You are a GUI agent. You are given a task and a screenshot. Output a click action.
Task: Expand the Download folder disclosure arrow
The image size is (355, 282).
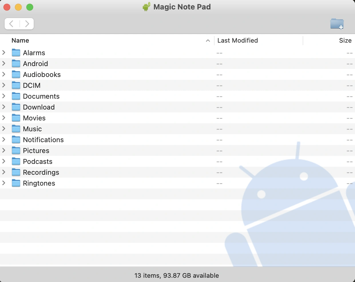point(4,107)
